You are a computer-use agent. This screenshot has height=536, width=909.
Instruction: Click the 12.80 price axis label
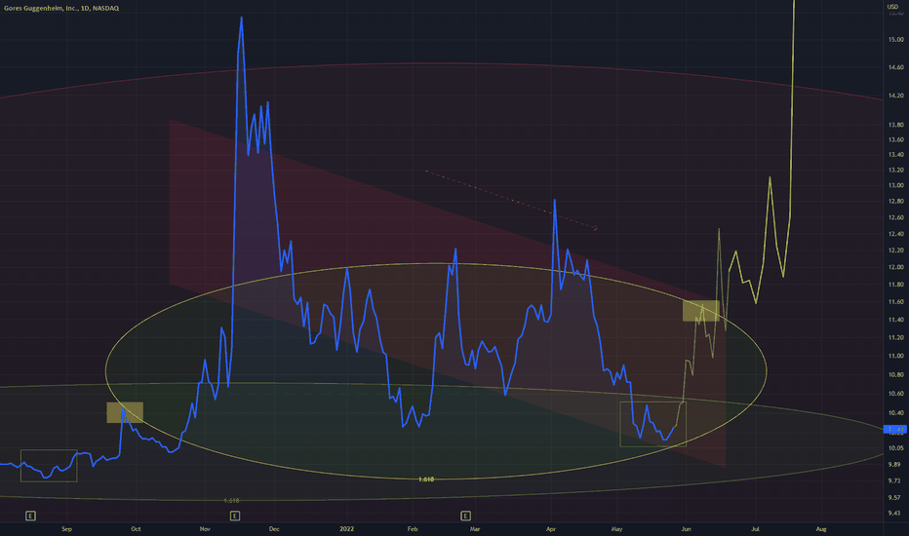click(x=895, y=201)
